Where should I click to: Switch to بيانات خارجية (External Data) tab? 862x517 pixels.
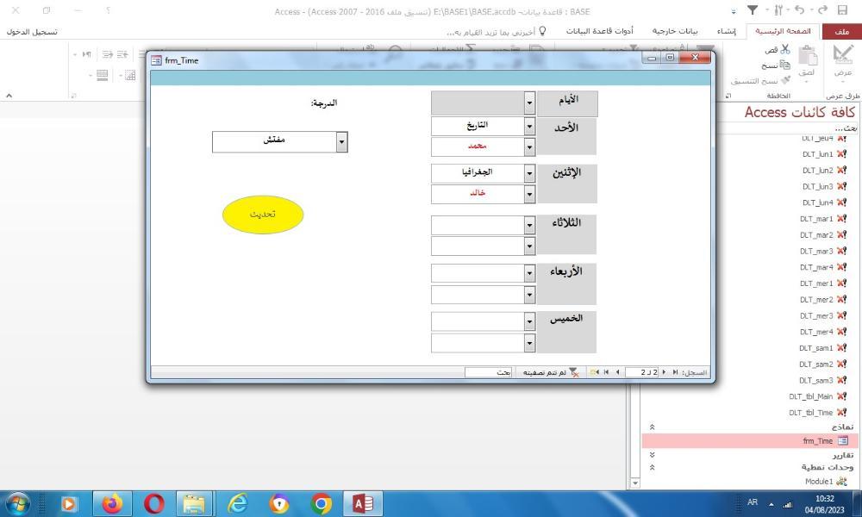tap(675, 31)
